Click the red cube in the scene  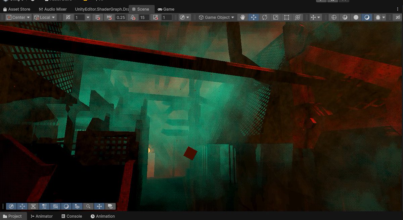coord(190,153)
